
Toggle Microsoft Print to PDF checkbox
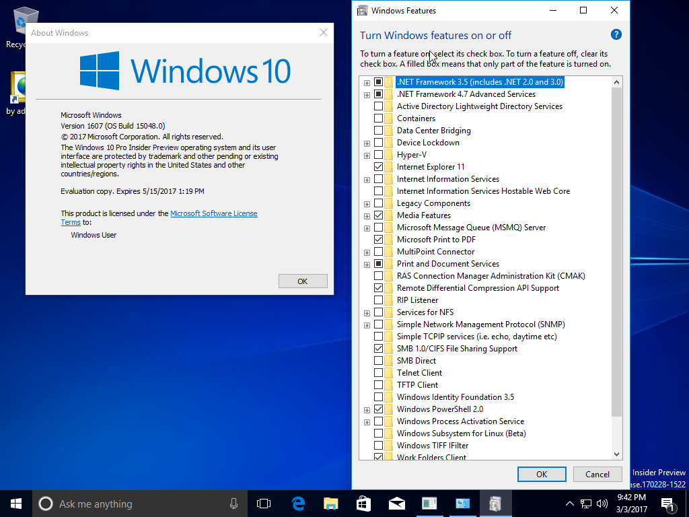point(378,240)
